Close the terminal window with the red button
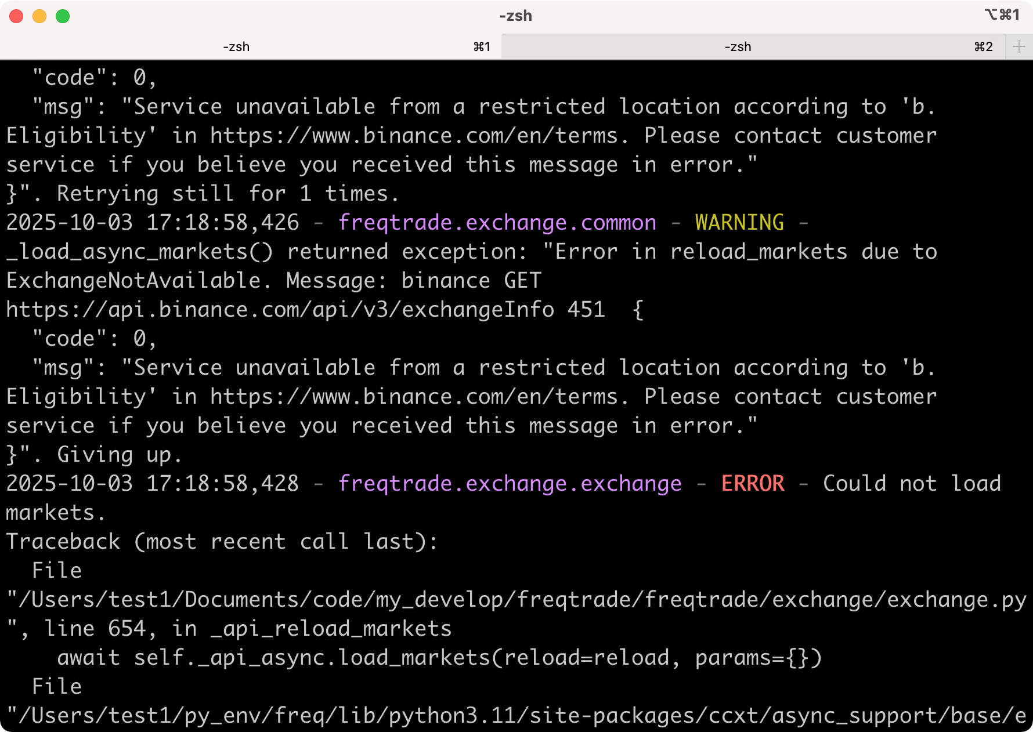1033x732 pixels. (16, 16)
